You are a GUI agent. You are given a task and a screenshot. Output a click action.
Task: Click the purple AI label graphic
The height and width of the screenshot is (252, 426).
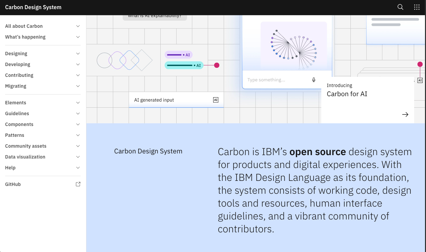click(179, 54)
